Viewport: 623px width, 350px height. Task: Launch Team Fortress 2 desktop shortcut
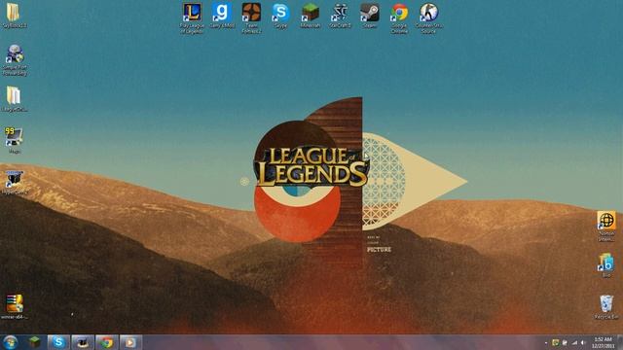tap(251, 17)
